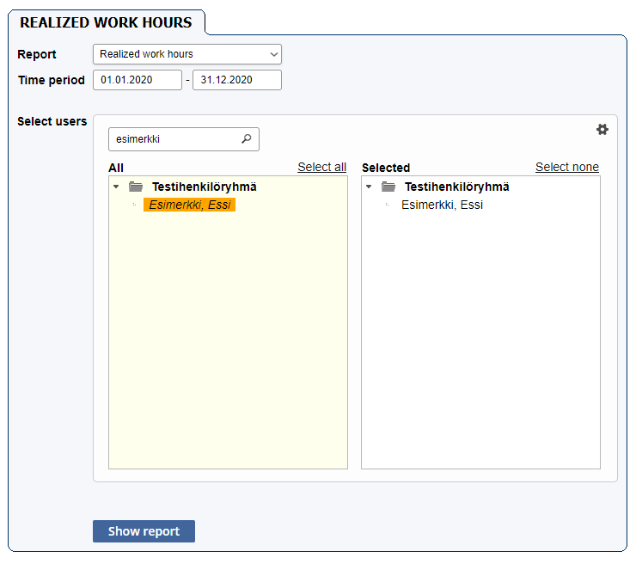Click the 'Time period' label

click(x=51, y=80)
